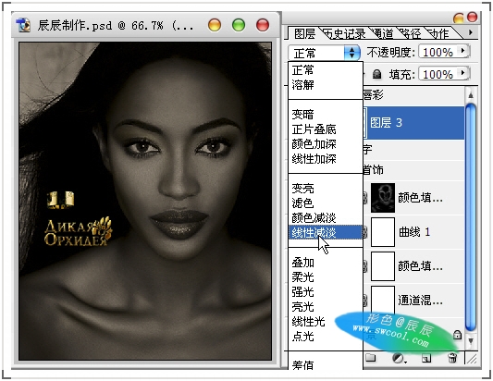This screenshot has height=381, width=493.
Task: Open the layers panel flyout menu arrow
Action: pyautogui.click(x=471, y=32)
